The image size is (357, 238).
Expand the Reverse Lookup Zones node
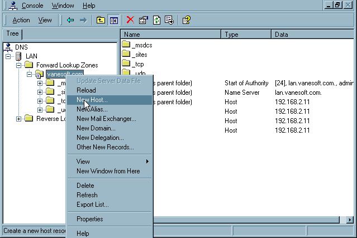coord(19,119)
